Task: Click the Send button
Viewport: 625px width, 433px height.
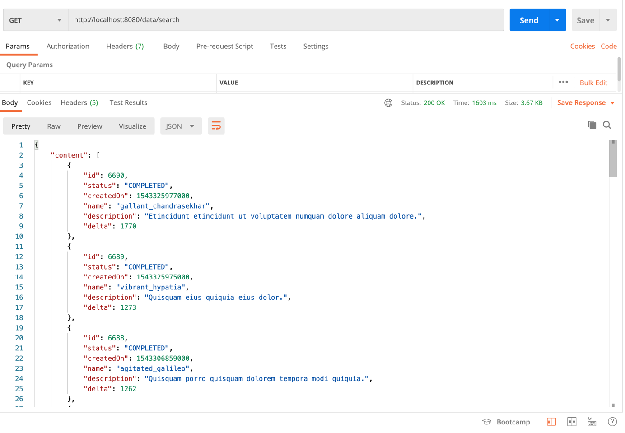Action: point(528,20)
